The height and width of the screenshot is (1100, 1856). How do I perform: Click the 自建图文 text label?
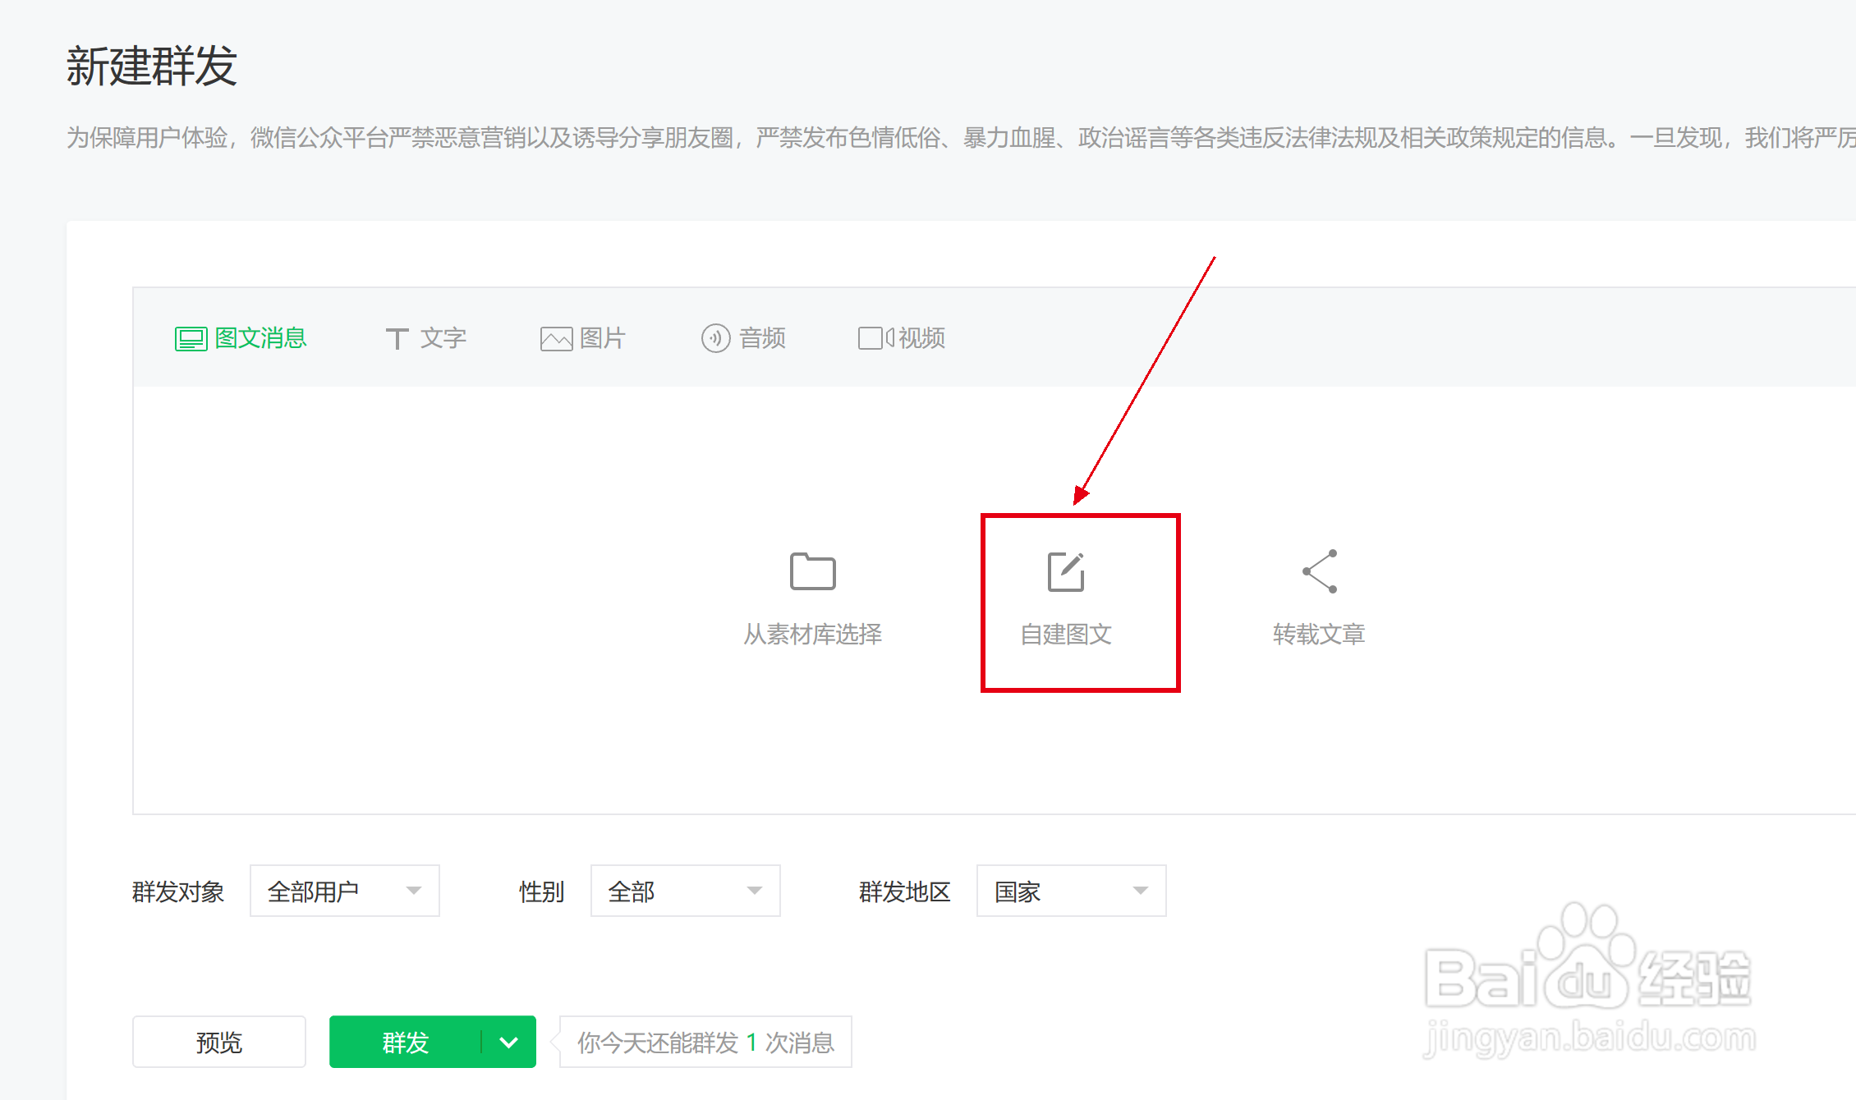point(1065,634)
